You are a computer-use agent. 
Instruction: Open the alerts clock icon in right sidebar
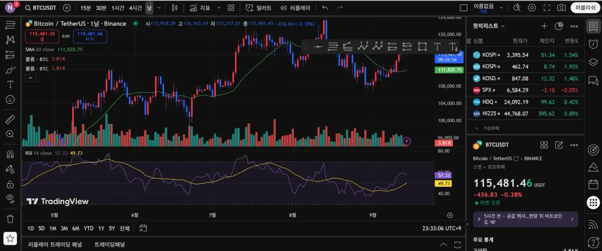click(593, 44)
